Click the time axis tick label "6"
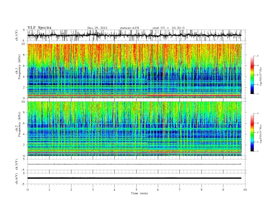276x213 pixels. 158,190
